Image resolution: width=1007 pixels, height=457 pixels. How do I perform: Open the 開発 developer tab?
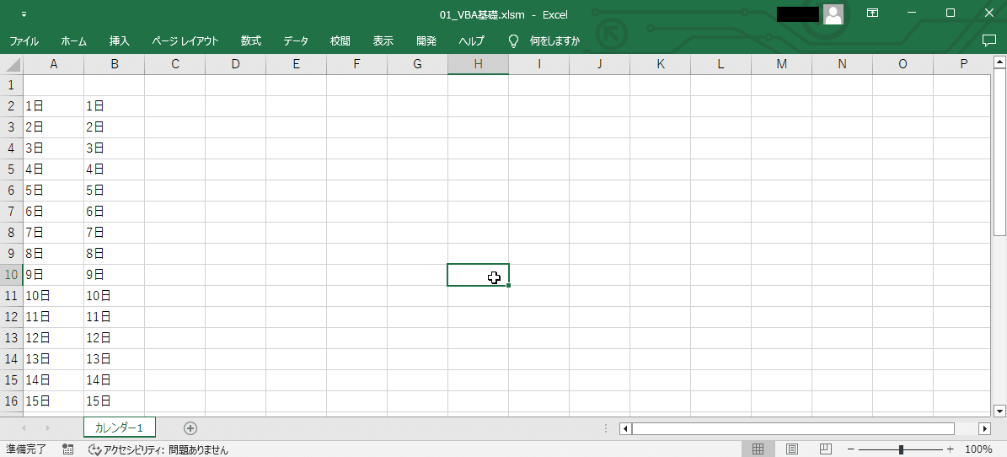click(426, 41)
